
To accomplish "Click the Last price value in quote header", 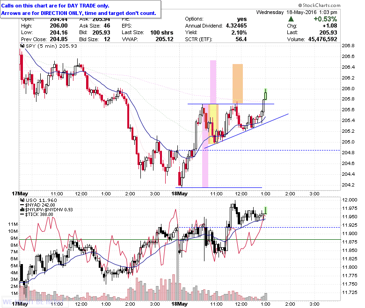I will (x=328, y=33).
